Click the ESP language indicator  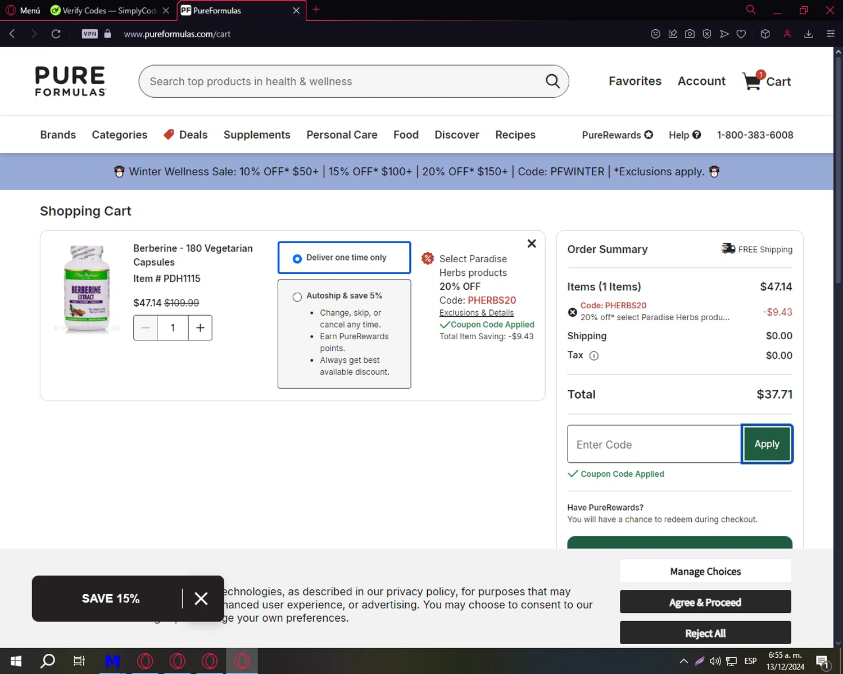[750, 661]
